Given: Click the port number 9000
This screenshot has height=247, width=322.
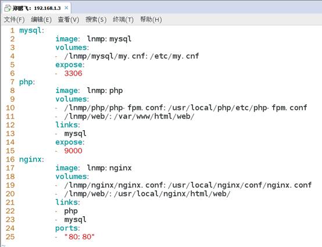Looking at the screenshot, I should [73, 151].
